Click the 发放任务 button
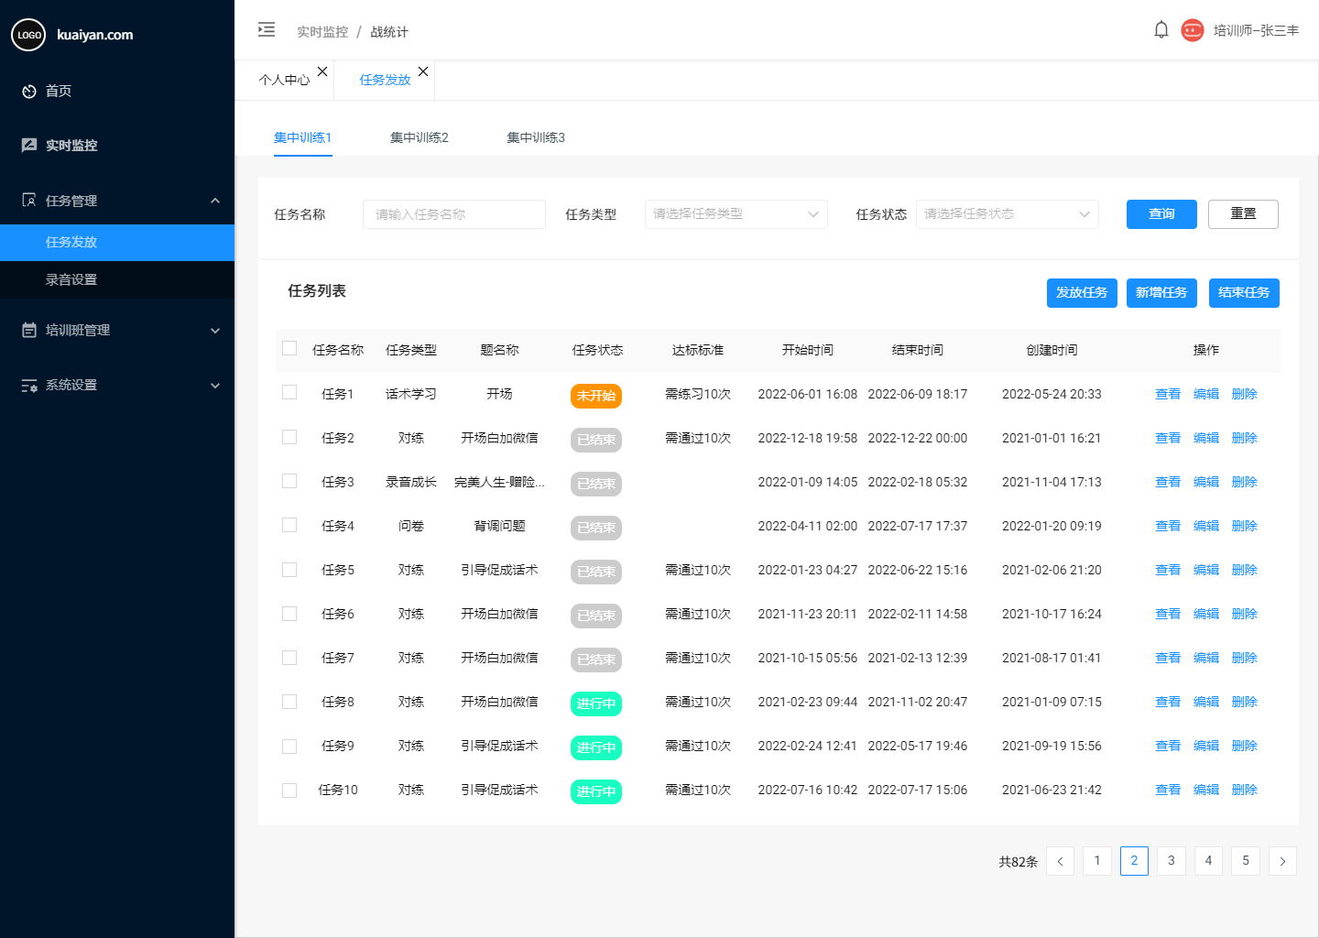The width and height of the screenshot is (1319, 938). point(1082,293)
